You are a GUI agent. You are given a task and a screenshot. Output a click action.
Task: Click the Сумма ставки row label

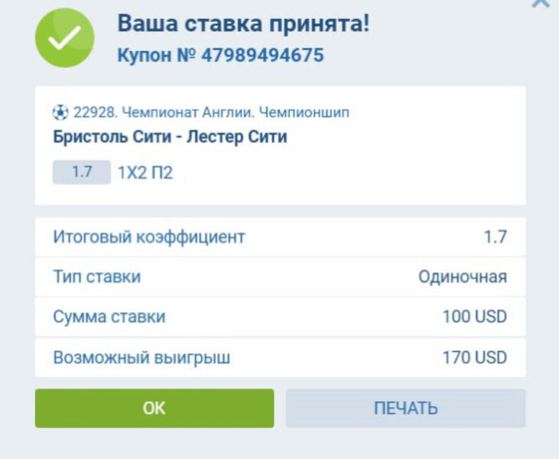pos(109,317)
